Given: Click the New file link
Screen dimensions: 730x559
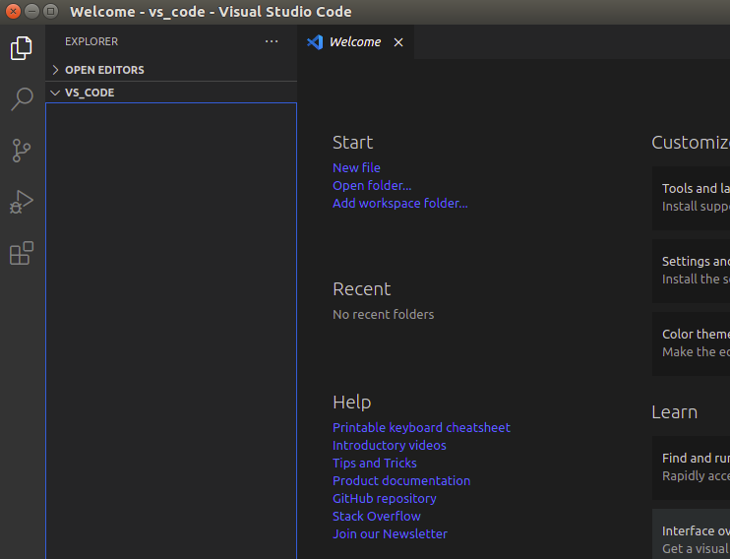Looking at the screenshot, I should [x=356, y=168].
